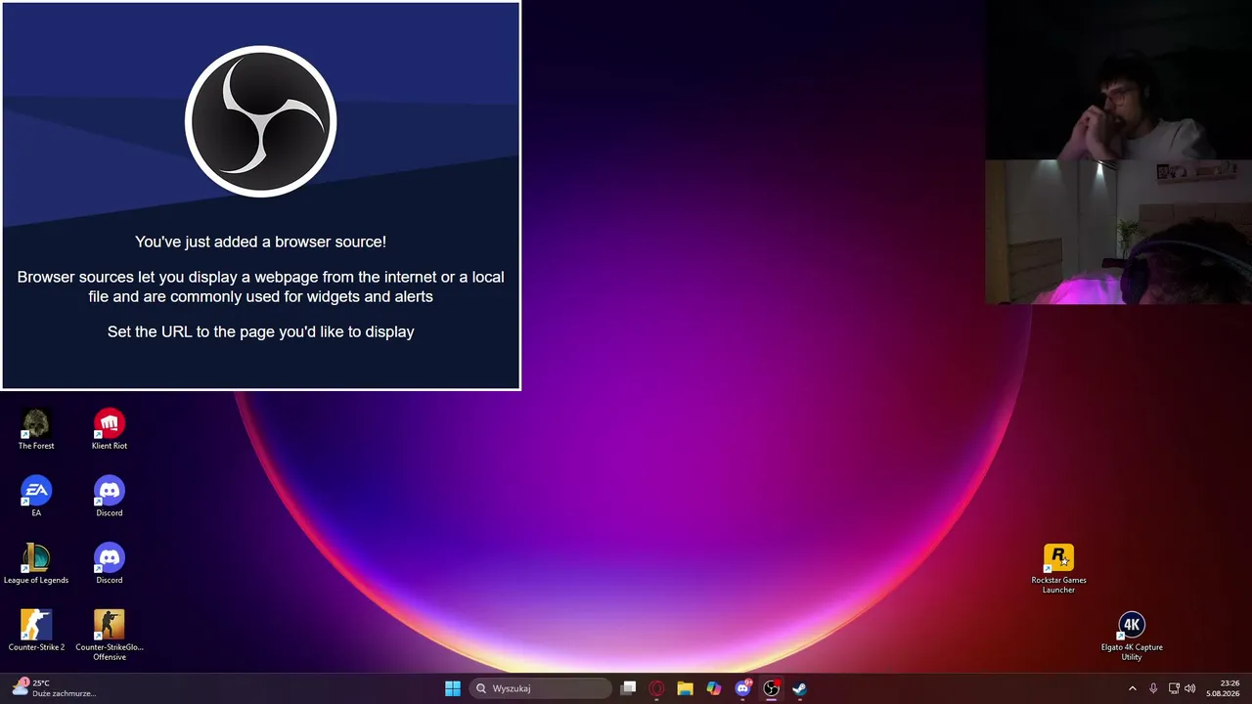
Task: Click the microphone tray icon
Action: 1153,688
